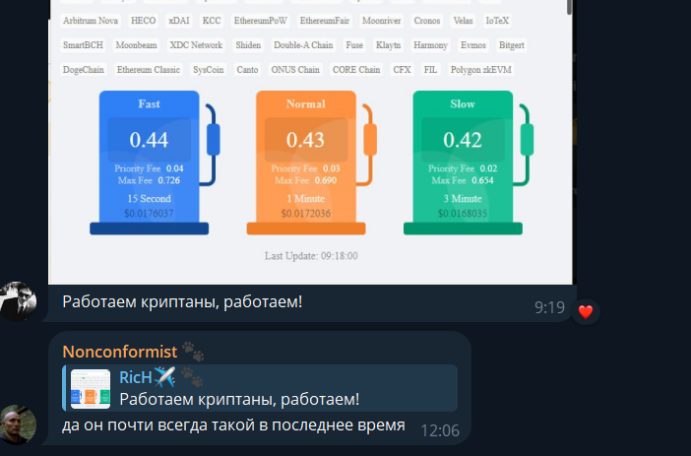Click the 0.42 Slow gas value

click(x=463, y=140)
